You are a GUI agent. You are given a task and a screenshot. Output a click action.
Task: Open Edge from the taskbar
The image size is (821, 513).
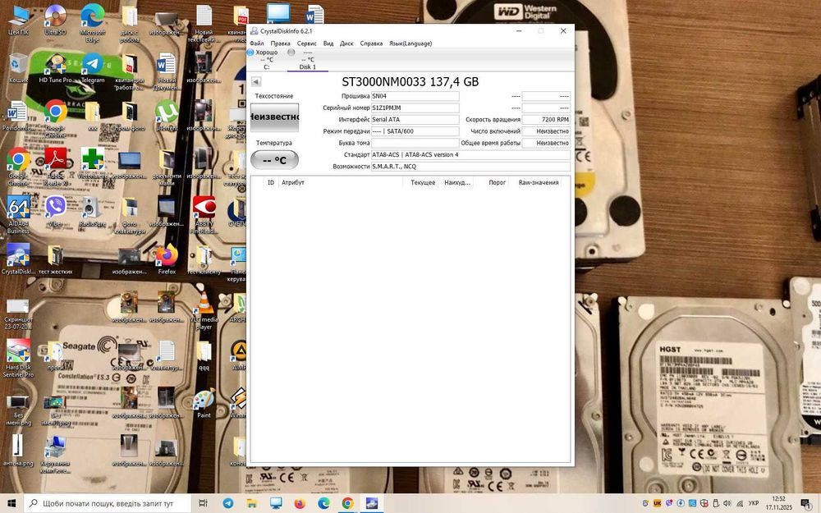tap(323, 503)
